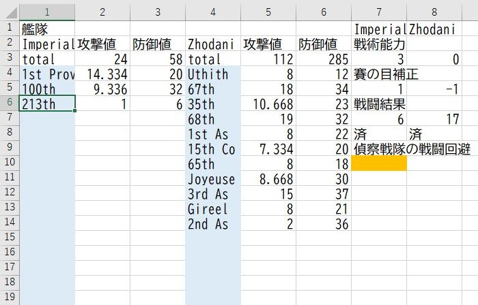478x305 pixels.
Task: Select the Joyeuse cell
Action: [213, 178]
